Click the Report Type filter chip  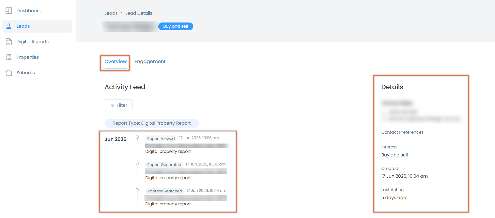pyautogui.click(x=152, y=123)
